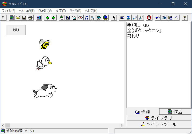
Task: Open the ファイル(F) menu
Action: (9, 11)
